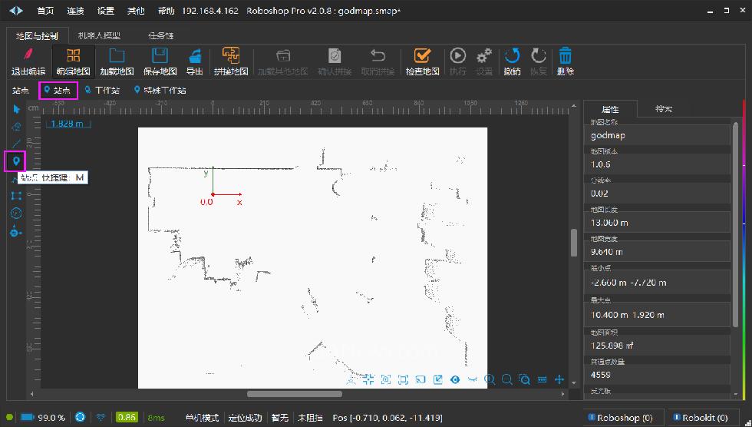The width and height of the screenshot is (752, 427).
Task: Click the ruler measure icon below map
Action: click(543, 379)
